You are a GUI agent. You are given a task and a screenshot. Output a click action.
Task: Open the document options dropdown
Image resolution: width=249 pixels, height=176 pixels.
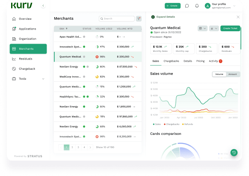(x=202, y=28)
